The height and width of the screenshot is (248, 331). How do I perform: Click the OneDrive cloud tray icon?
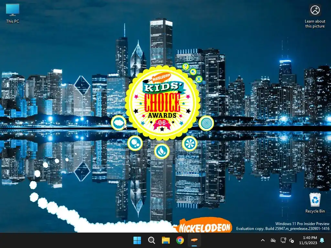273,240
